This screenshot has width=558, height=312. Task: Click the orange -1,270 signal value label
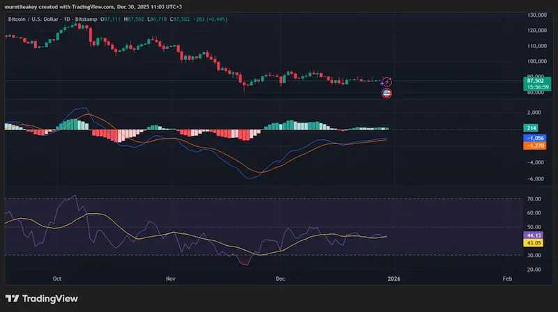tap(536, 146)
